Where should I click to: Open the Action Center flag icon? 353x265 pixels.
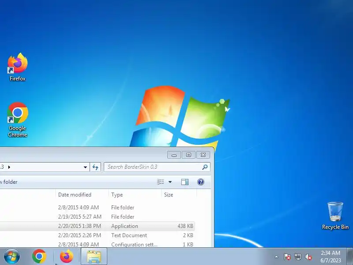(287, 257)
